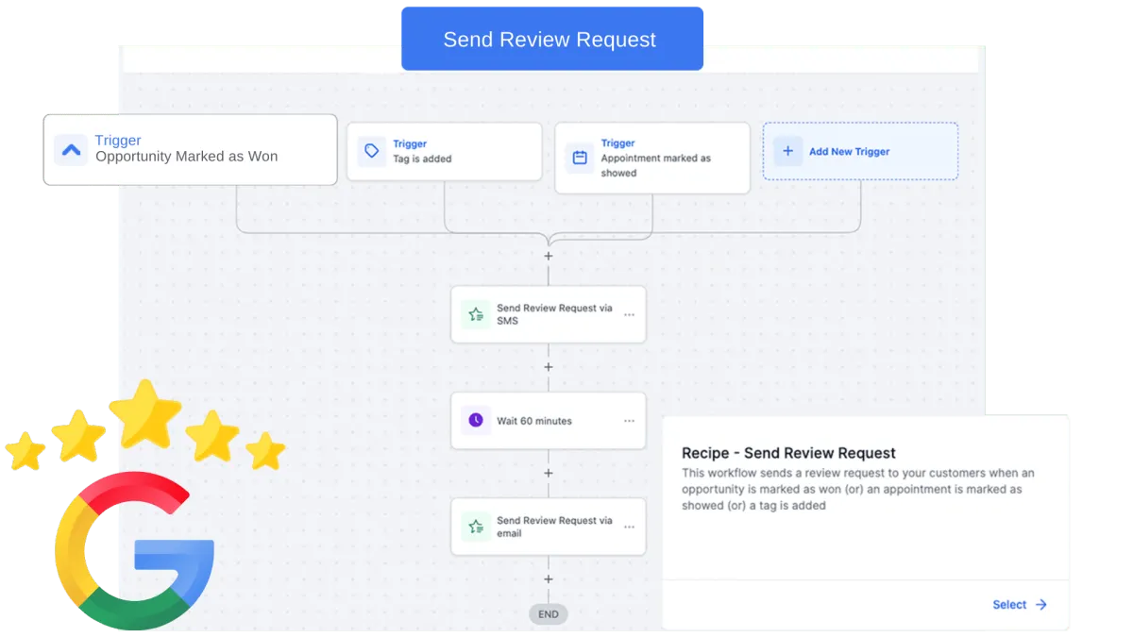This screenshot has width=1133, height=637.
Task: Click the arrow icon beside Select
Action: [x=1040, y=604]
